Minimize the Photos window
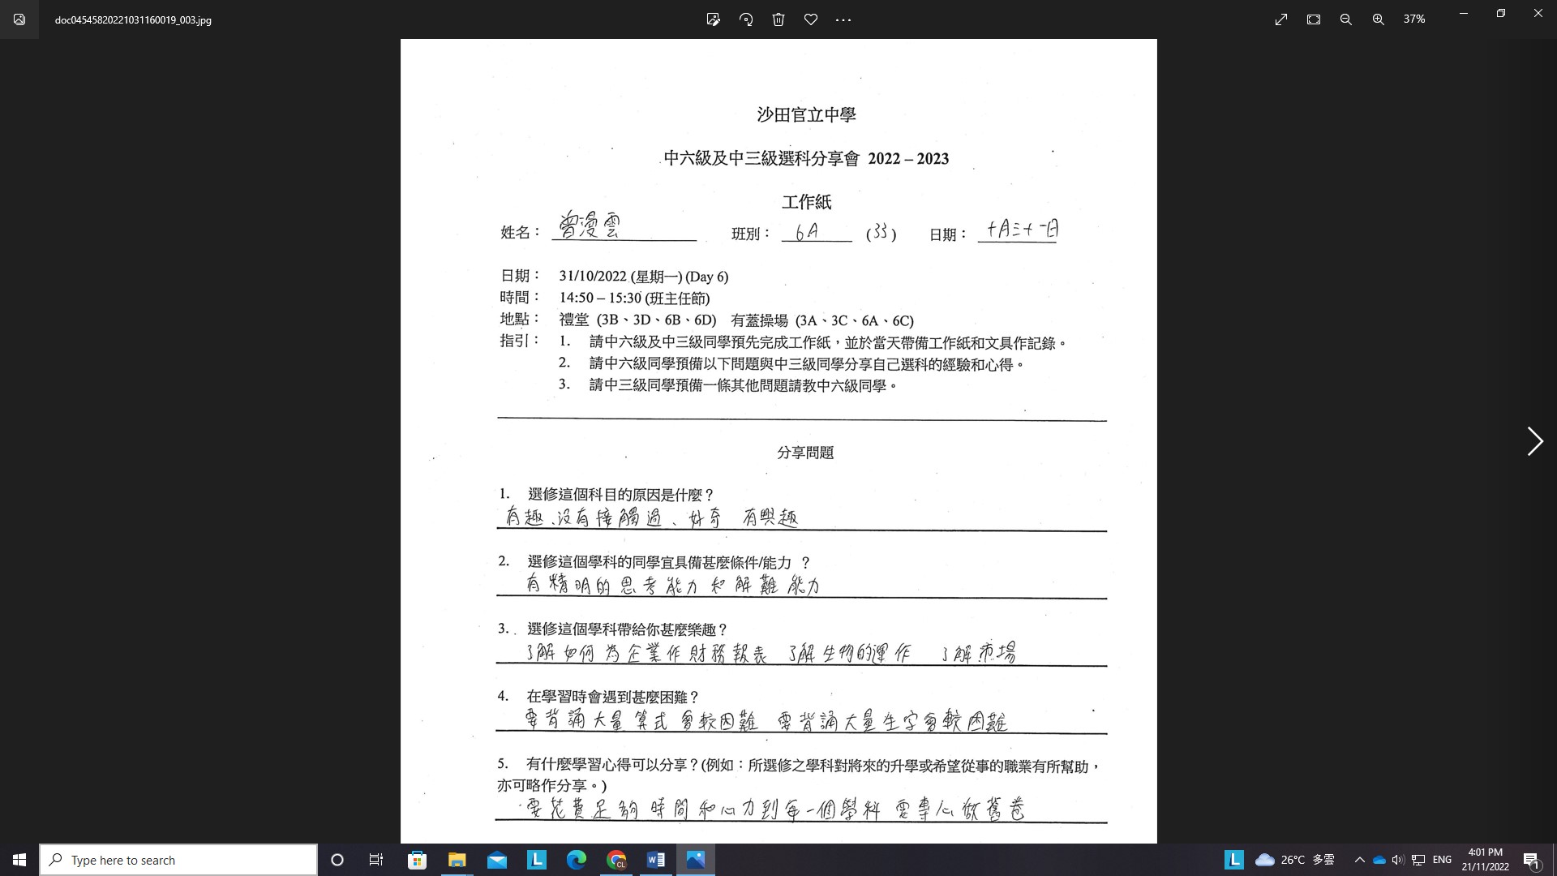This screenshot has width=1557, height=876. pos(1464,14)
